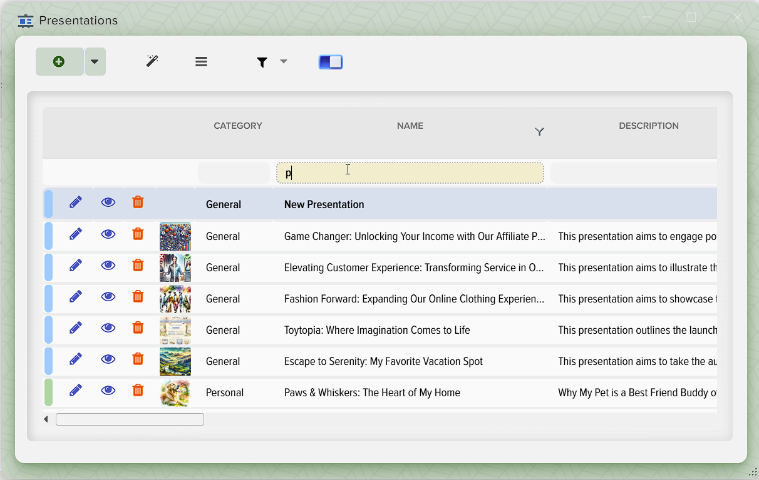Select 'Fashion Forward: Expanding Our Online' name cell
759x480 pixels.
pyautogui.click(x=414, y=299)
